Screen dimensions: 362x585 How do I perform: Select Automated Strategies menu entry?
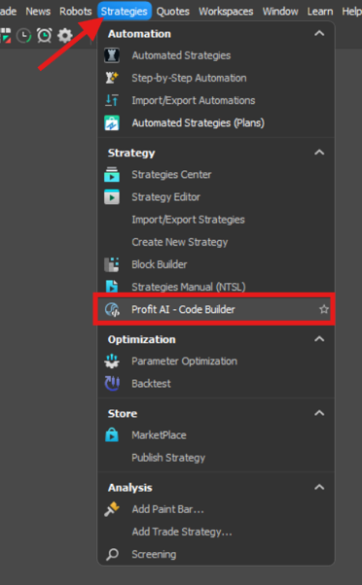(216, 55)
